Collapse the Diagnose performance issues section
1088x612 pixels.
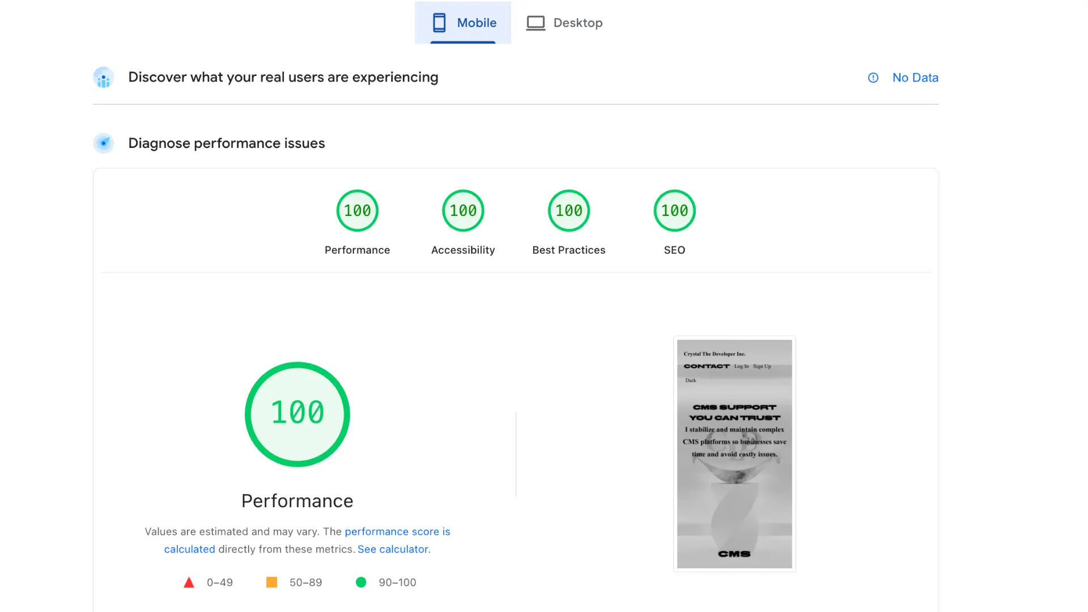point(226,143)
